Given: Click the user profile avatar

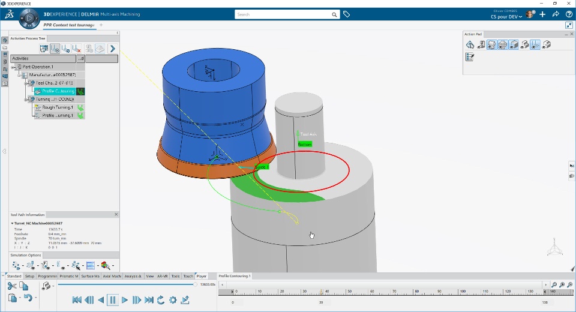Looking at the screenshot, I should 530,14.
